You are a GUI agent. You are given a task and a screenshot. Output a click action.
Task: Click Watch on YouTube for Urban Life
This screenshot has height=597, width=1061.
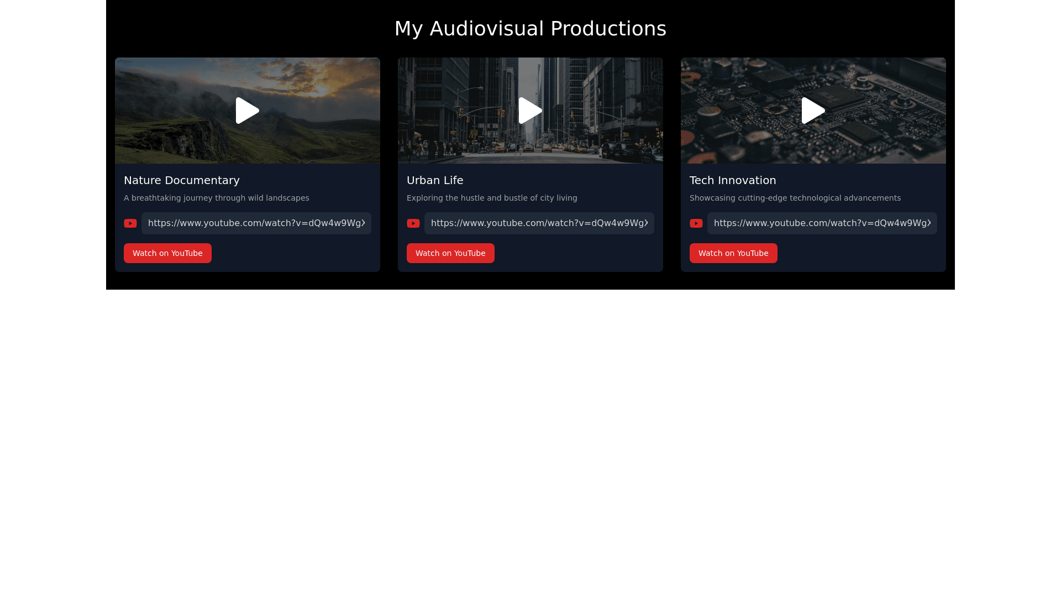pos(450,253)
